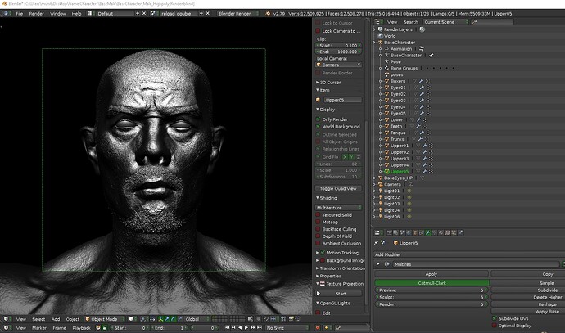Open the Render menu

[36, 14]
